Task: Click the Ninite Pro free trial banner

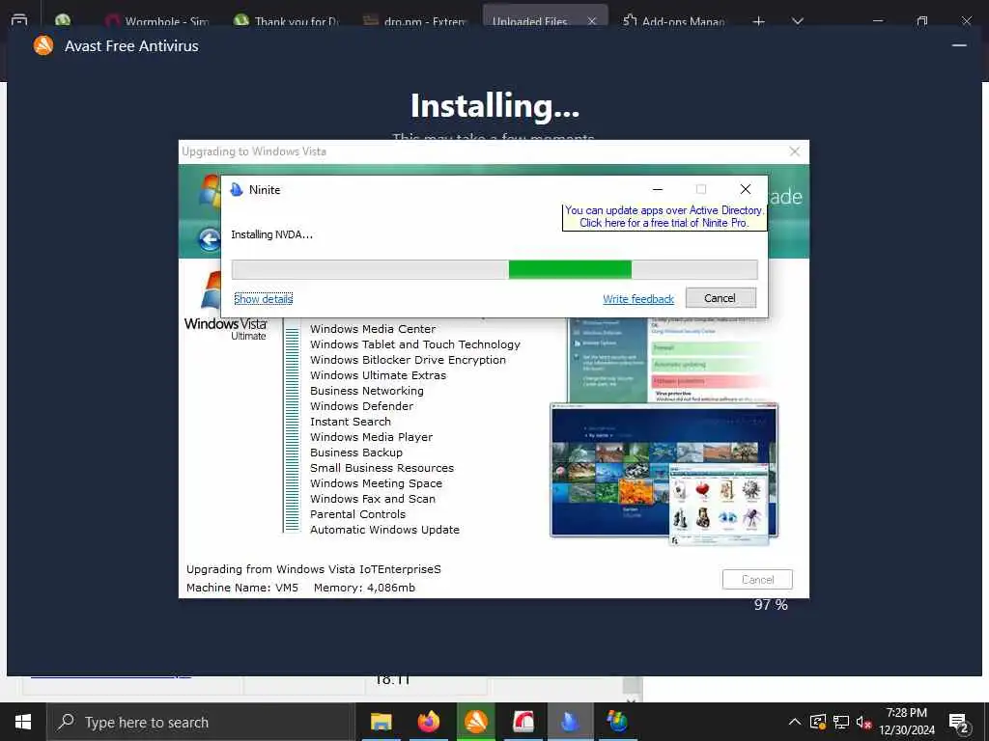Action: click(664, 216)
